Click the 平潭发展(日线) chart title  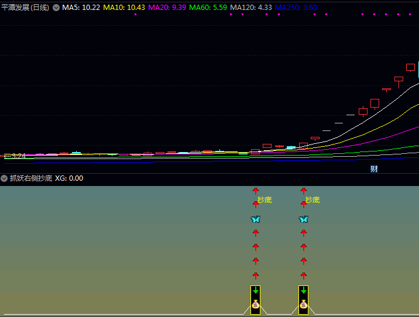pos(25,8)
